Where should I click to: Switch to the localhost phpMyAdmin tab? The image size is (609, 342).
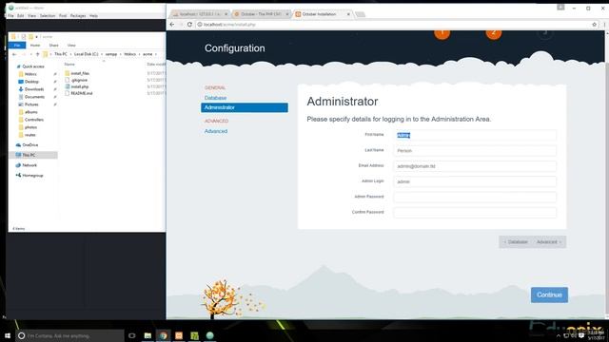tap(200, 14)
